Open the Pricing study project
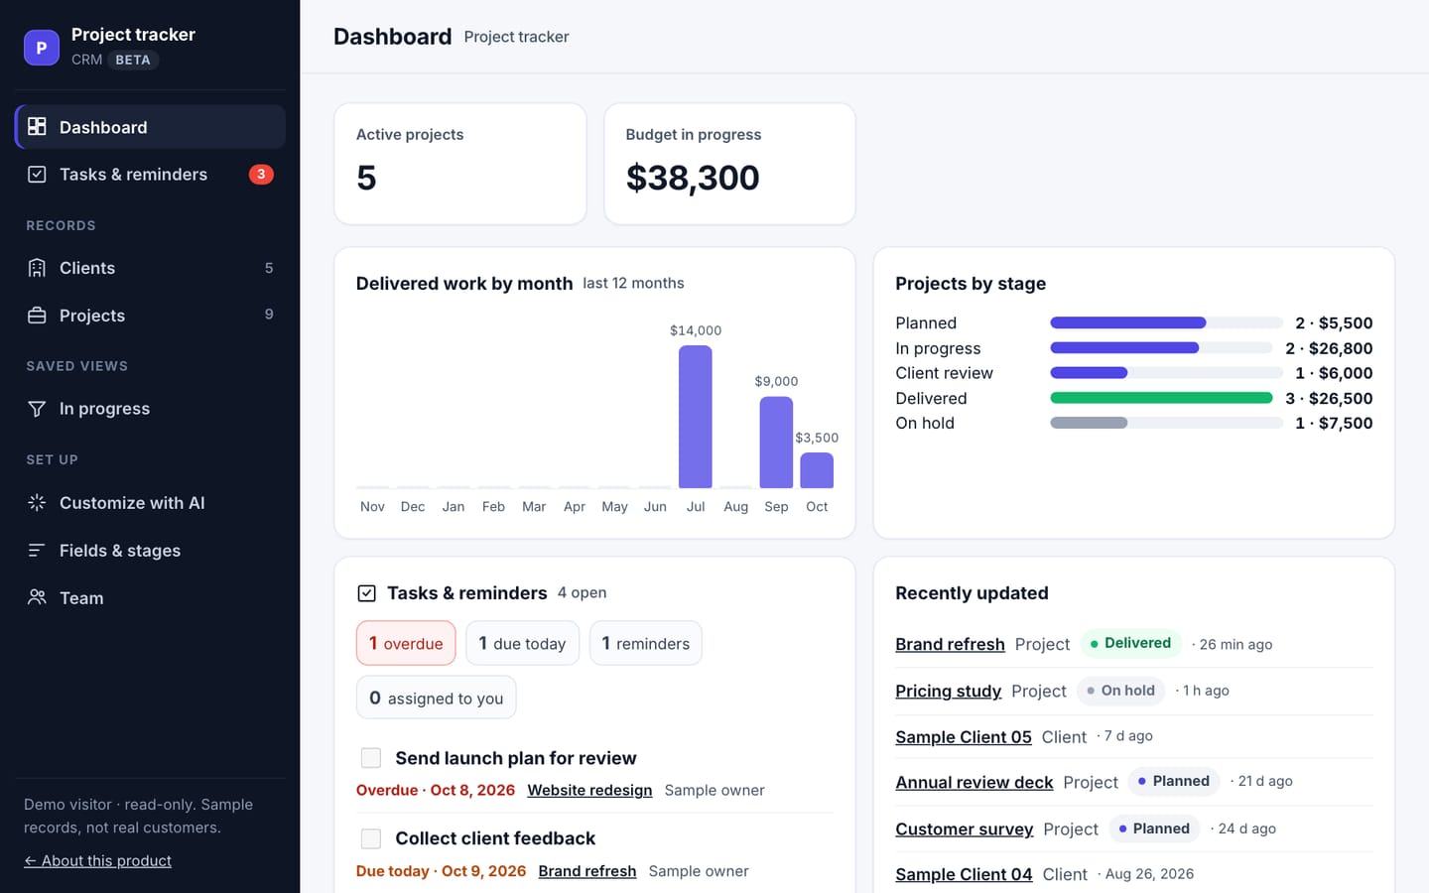The image size is (1429, 893). tap(948, 691)
